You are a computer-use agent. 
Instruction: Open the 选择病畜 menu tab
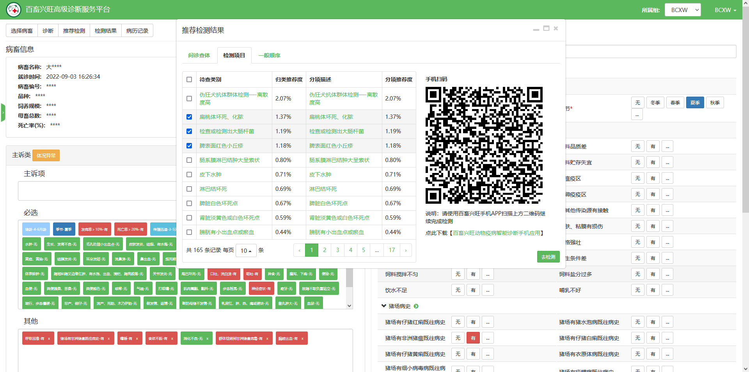click(x=22, y=30)
